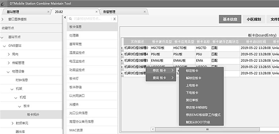Select 光模块 in the node list
Viewport: 279px width, 134px height.
point(92,104)
